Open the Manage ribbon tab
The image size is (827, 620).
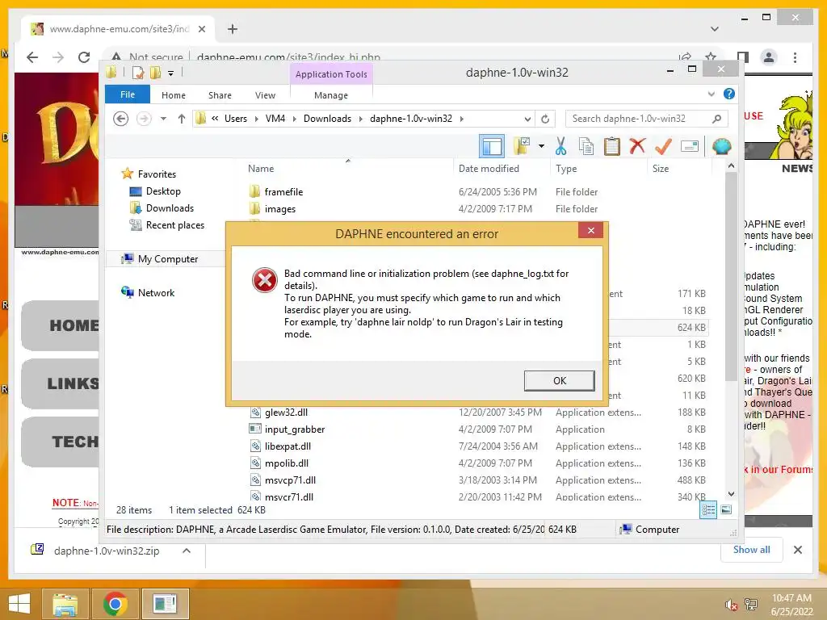[x=330, y=95]
